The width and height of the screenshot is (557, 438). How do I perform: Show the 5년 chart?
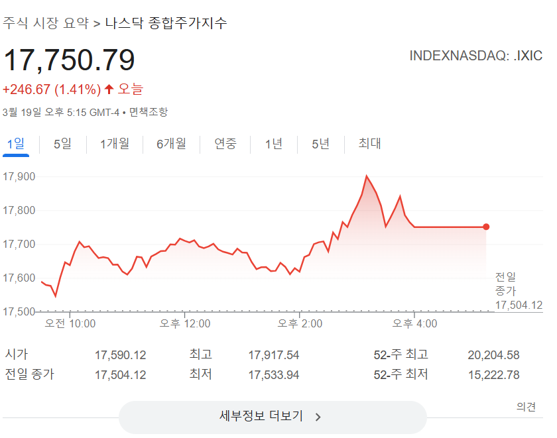[321, 143]
